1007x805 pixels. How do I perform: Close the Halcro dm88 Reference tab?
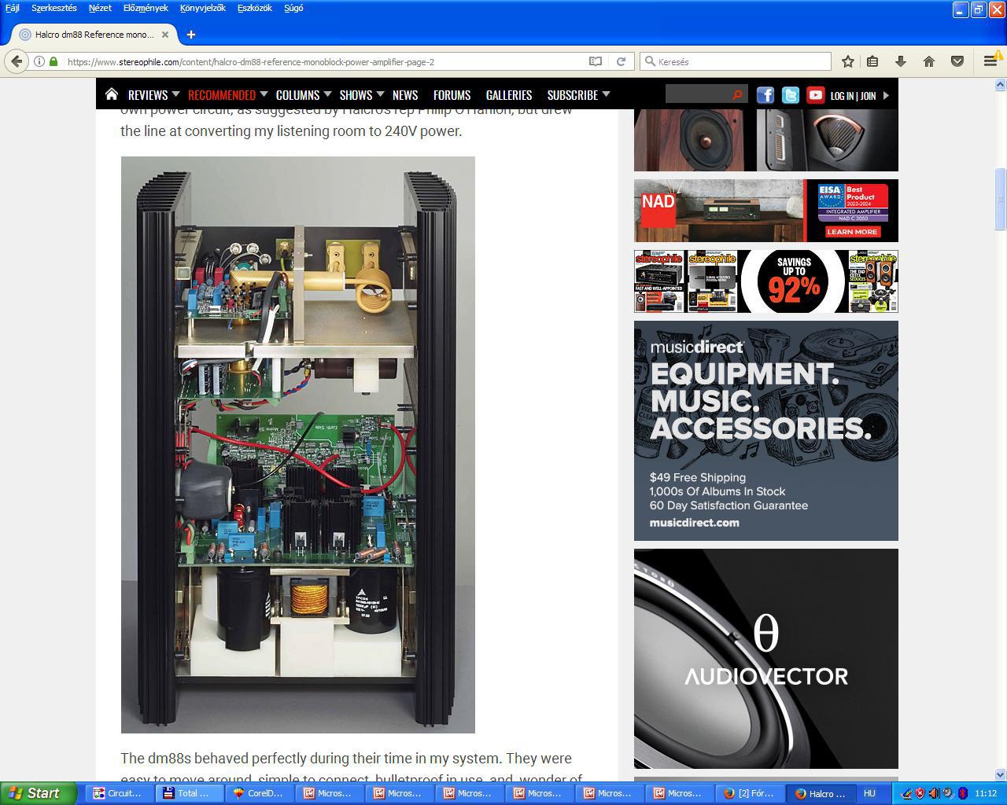coord(165,35)
